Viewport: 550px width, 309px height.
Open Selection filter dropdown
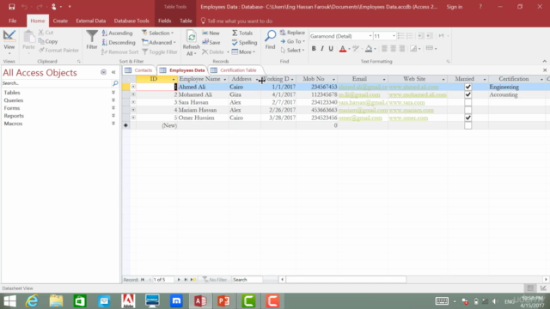click(x=158, y=33)
